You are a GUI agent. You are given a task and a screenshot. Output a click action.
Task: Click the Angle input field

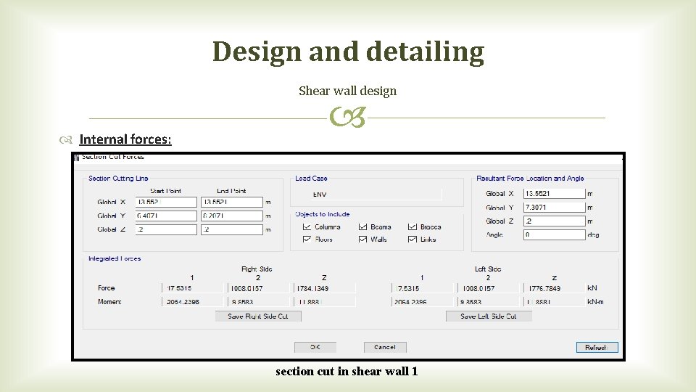555,234
